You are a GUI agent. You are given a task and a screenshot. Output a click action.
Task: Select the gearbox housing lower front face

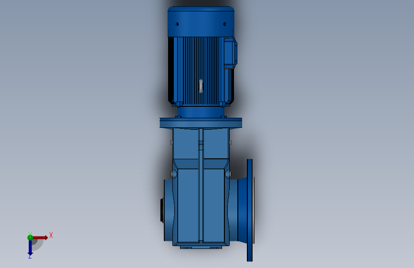(x=201, y=205)
